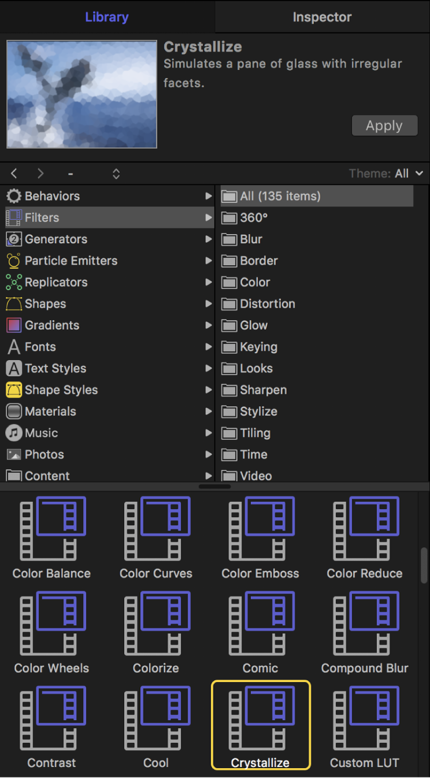Viewport: 430px width, 778px height.
Task: Open the folder path pop-up menu
Action: click(x=116, y=173)
